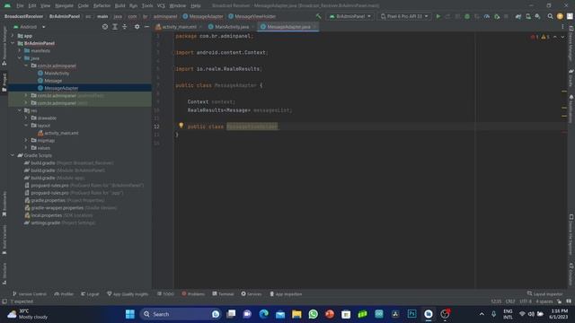Collapse all in Project panel
This screenshot has width=575, height=323.
pyautogui.click(x=125, y=27)
